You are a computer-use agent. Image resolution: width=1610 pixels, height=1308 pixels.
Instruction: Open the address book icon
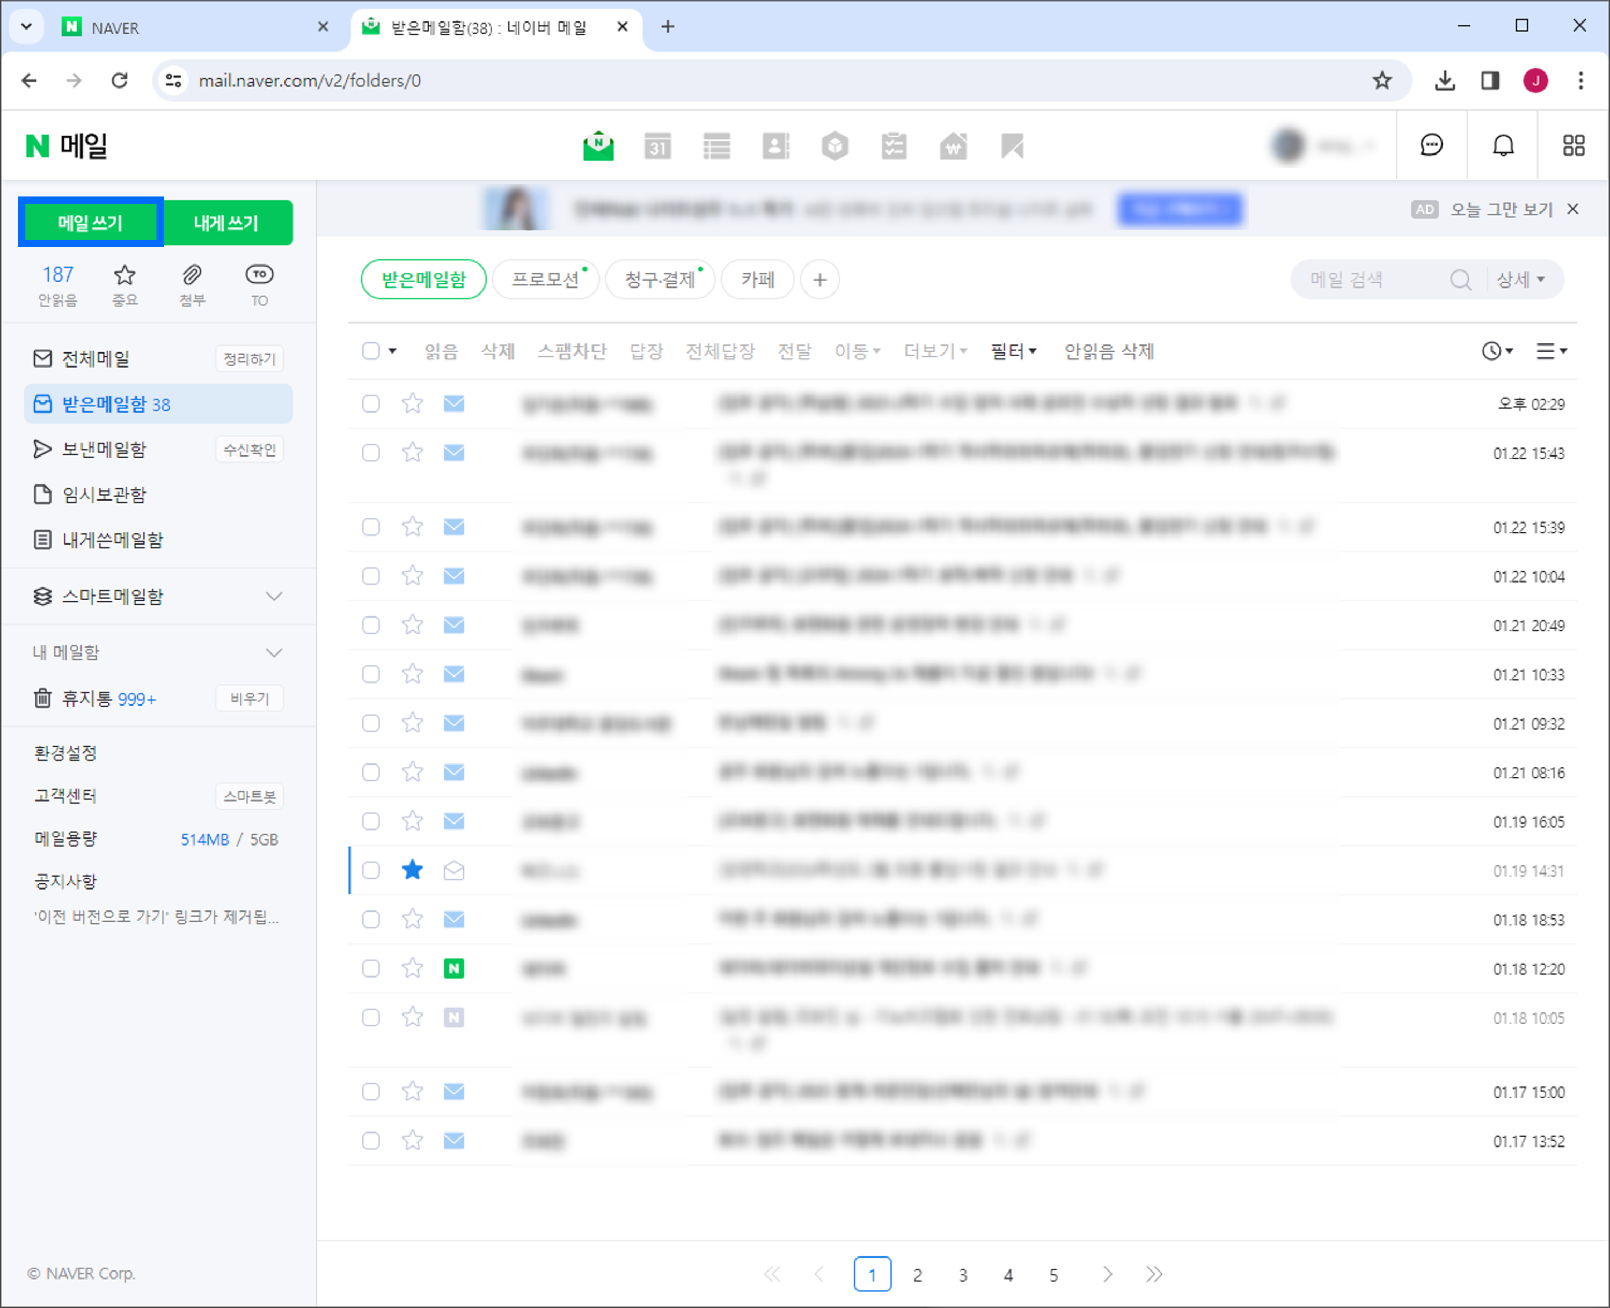pyautogui.click(x=775, y=146)
